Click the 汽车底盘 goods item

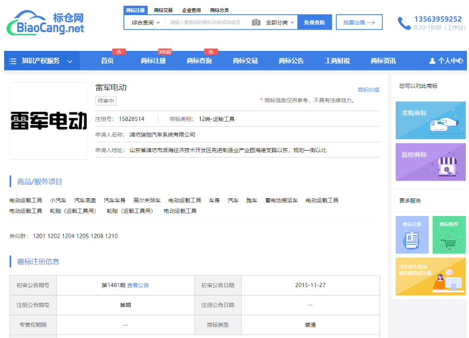[x=85, y=200]
